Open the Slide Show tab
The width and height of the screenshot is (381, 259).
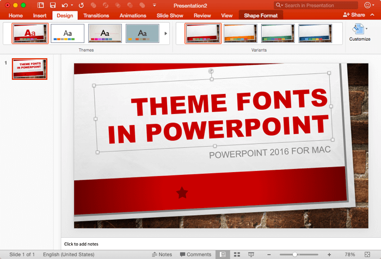pyautogui.click(x=170, y=16)
